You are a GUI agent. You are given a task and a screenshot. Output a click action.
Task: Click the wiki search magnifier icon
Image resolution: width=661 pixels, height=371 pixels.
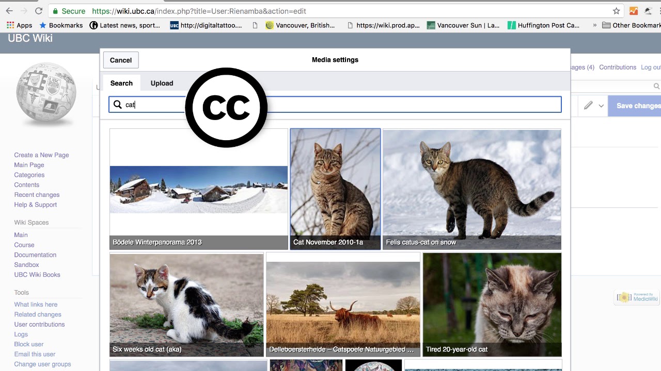pos(656,87)
